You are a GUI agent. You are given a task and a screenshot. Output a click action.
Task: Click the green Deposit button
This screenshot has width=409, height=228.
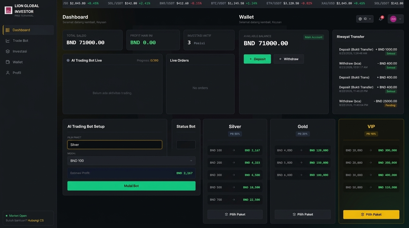pyautogui.click(x=257, y=59)
